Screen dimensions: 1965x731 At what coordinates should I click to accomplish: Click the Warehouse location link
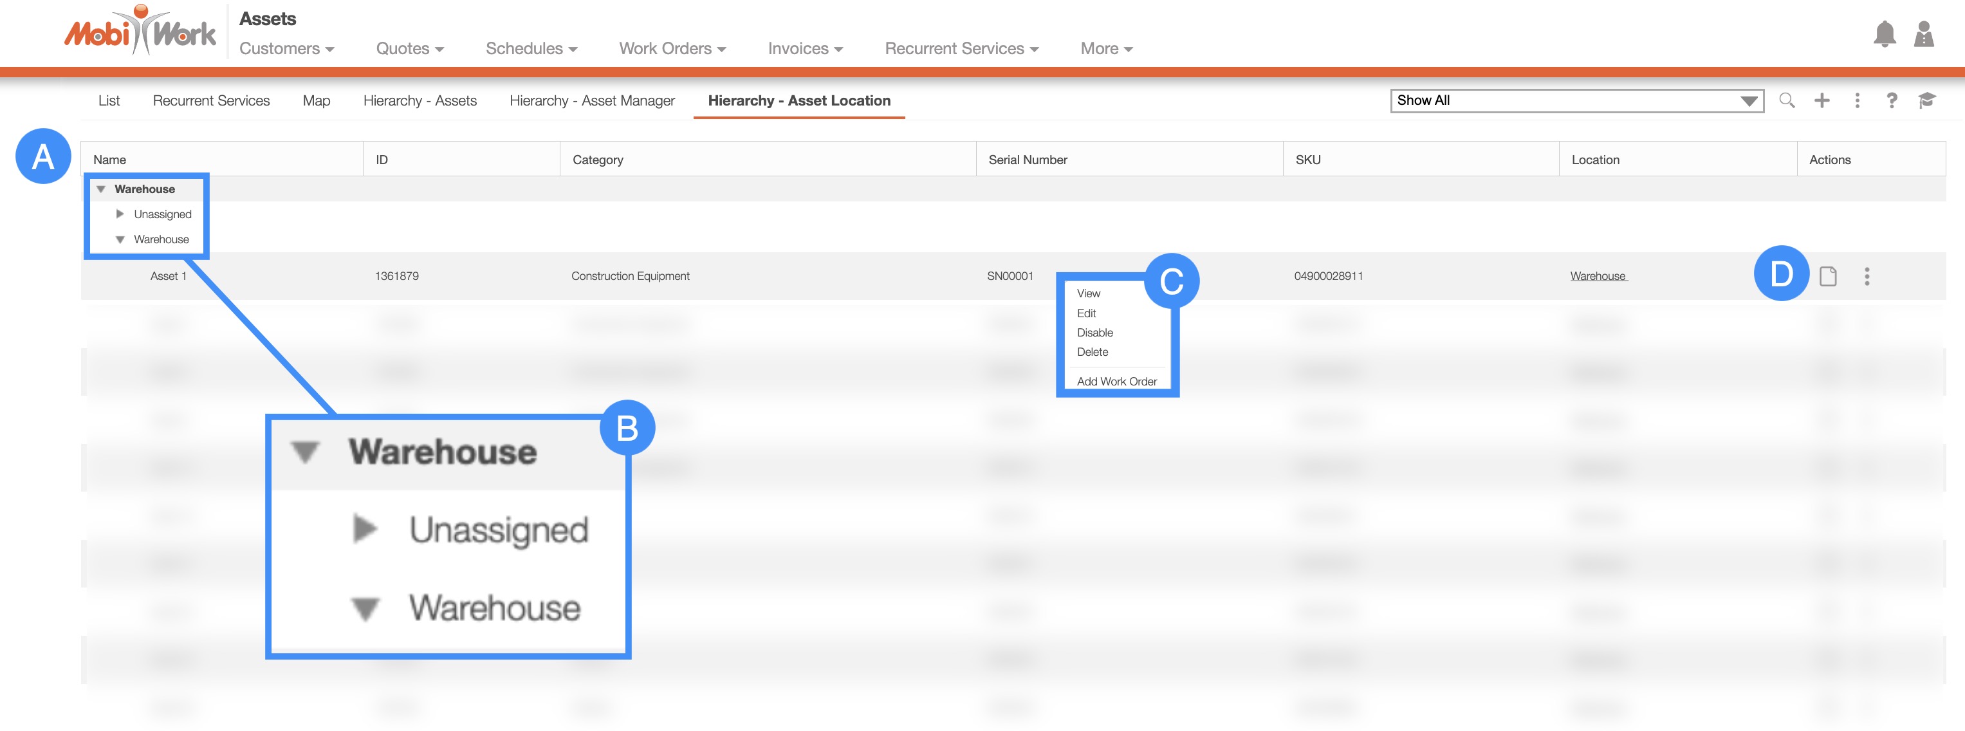point(1598,276)
